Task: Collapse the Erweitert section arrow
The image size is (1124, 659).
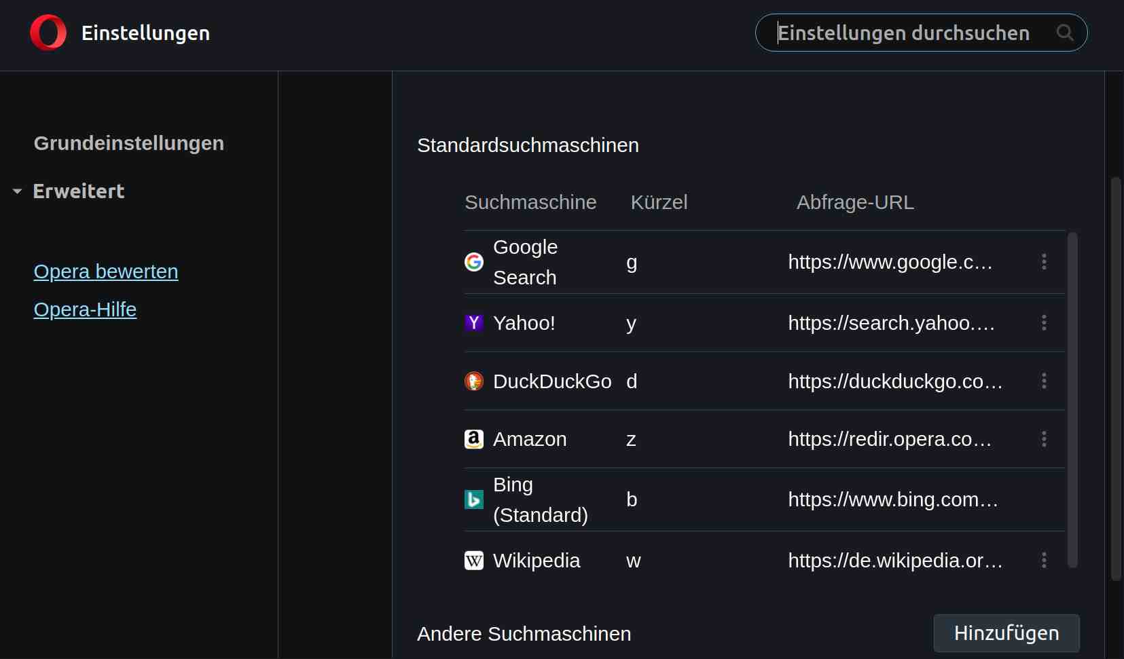Action: (x=18, y=191)
